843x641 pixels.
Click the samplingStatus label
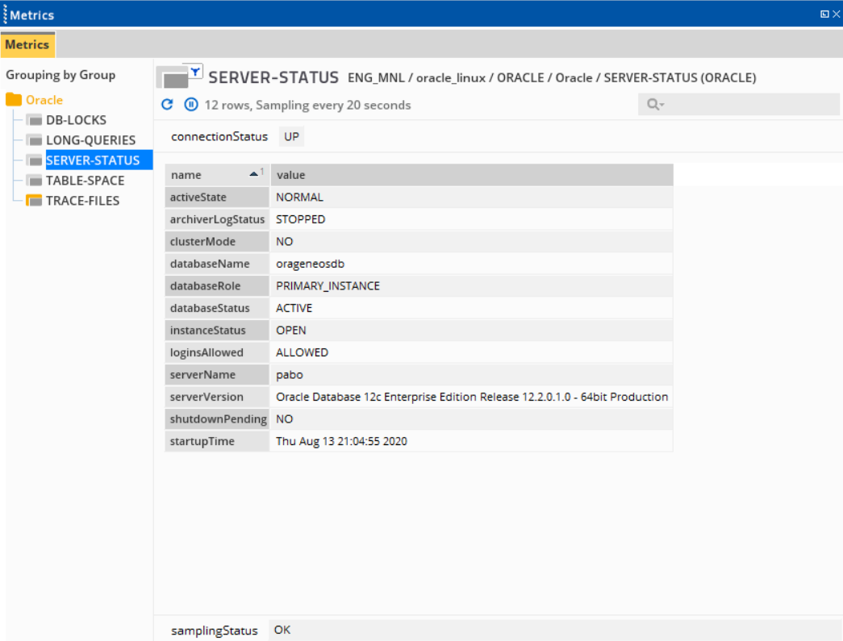214,631
